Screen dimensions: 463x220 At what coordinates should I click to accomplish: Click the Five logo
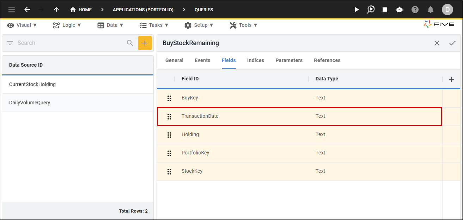point(439,24)
